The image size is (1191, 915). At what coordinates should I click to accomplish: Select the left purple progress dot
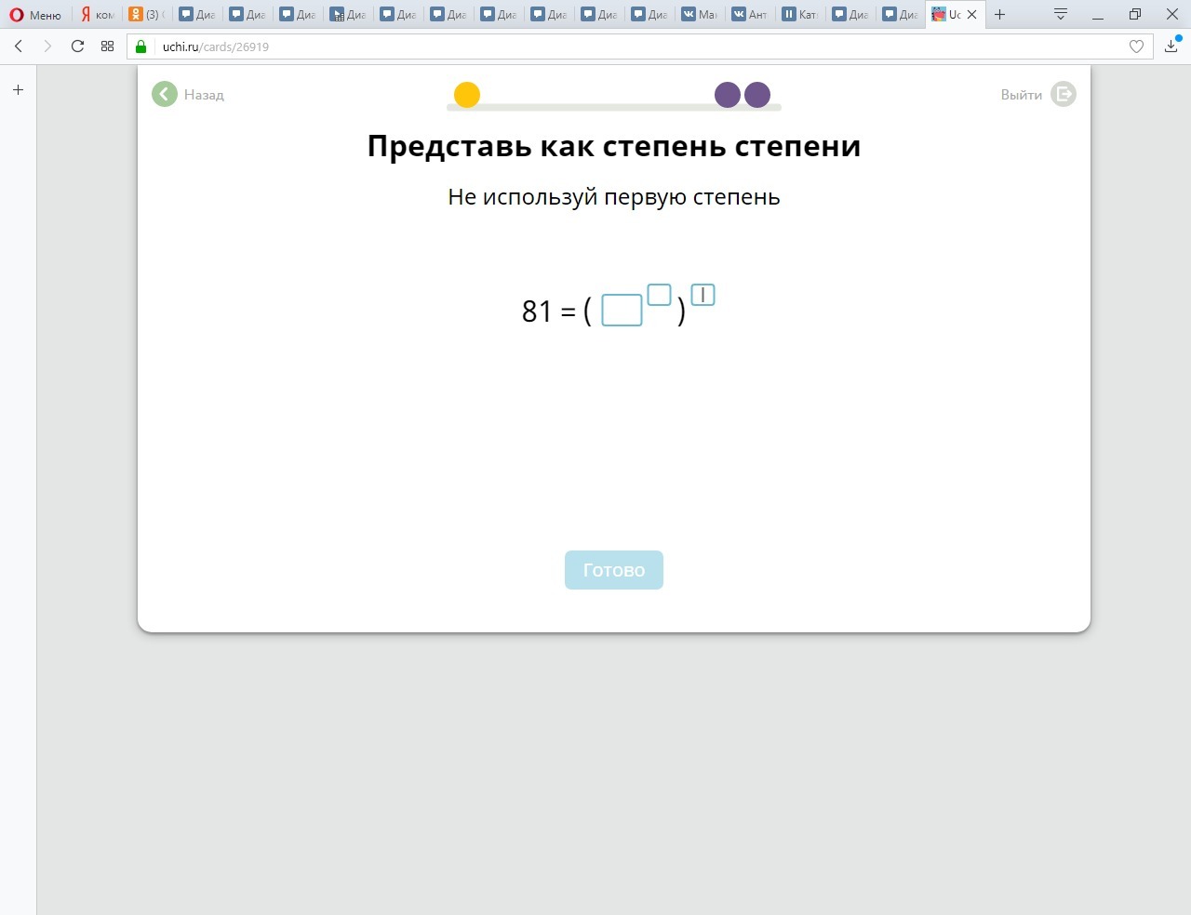pyautogui.click(x=728, y=95)
